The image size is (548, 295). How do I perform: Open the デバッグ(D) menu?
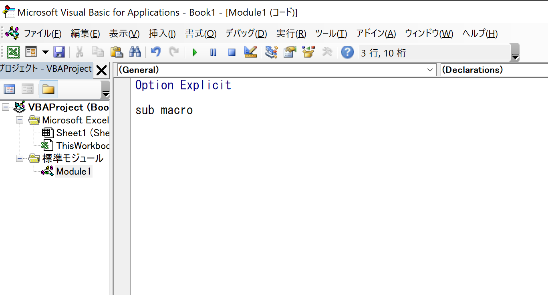tap(246, 34)
